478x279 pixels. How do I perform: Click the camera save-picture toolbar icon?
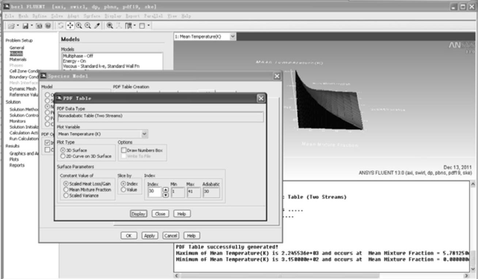click(39, 26)
